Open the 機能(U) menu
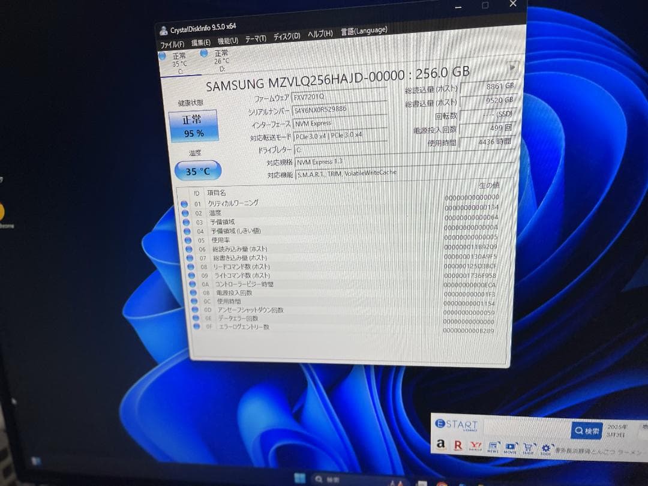The width and height of the screenshot is (648, 486). 227,40
